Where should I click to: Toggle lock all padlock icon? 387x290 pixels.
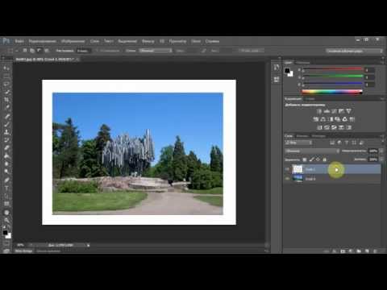325,159
